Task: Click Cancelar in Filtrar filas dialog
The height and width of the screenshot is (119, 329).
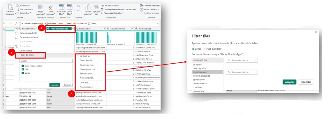Action: tap(306, 82)
